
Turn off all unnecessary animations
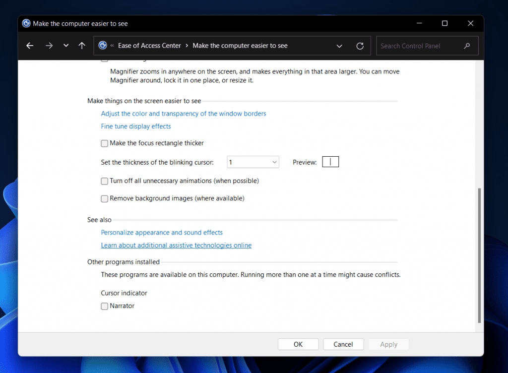click(104, 181)
